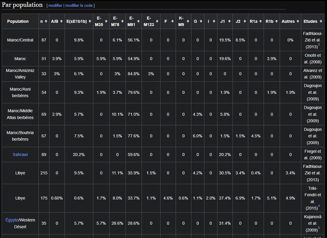327x238 pixels.
Task: Open the Sahrawi population link
Action: click(20, 155)
